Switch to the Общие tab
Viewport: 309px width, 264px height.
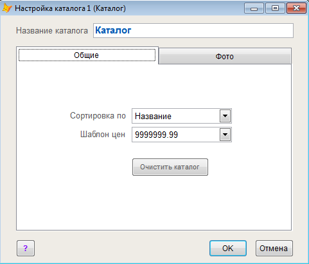click(87, 55)
